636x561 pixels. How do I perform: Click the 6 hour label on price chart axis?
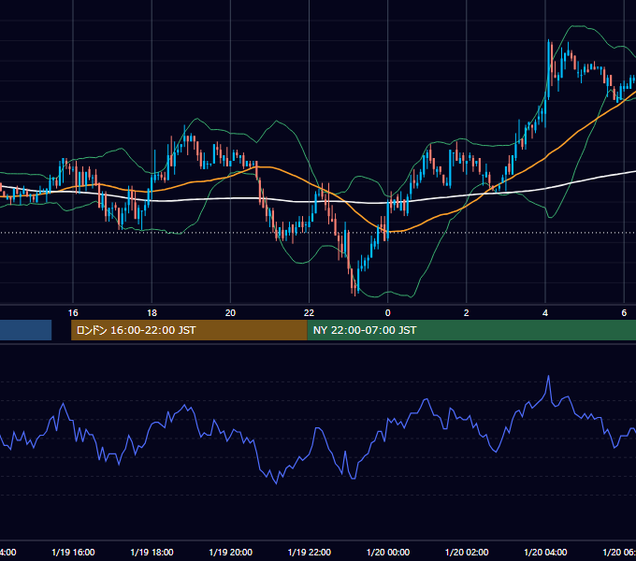click(x=624, y=313)
